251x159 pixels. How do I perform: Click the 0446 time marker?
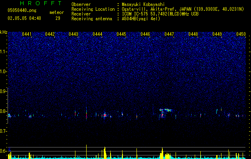(x=145, y=34)
